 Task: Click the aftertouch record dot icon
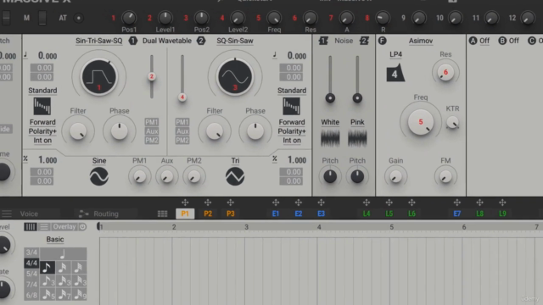79,18
